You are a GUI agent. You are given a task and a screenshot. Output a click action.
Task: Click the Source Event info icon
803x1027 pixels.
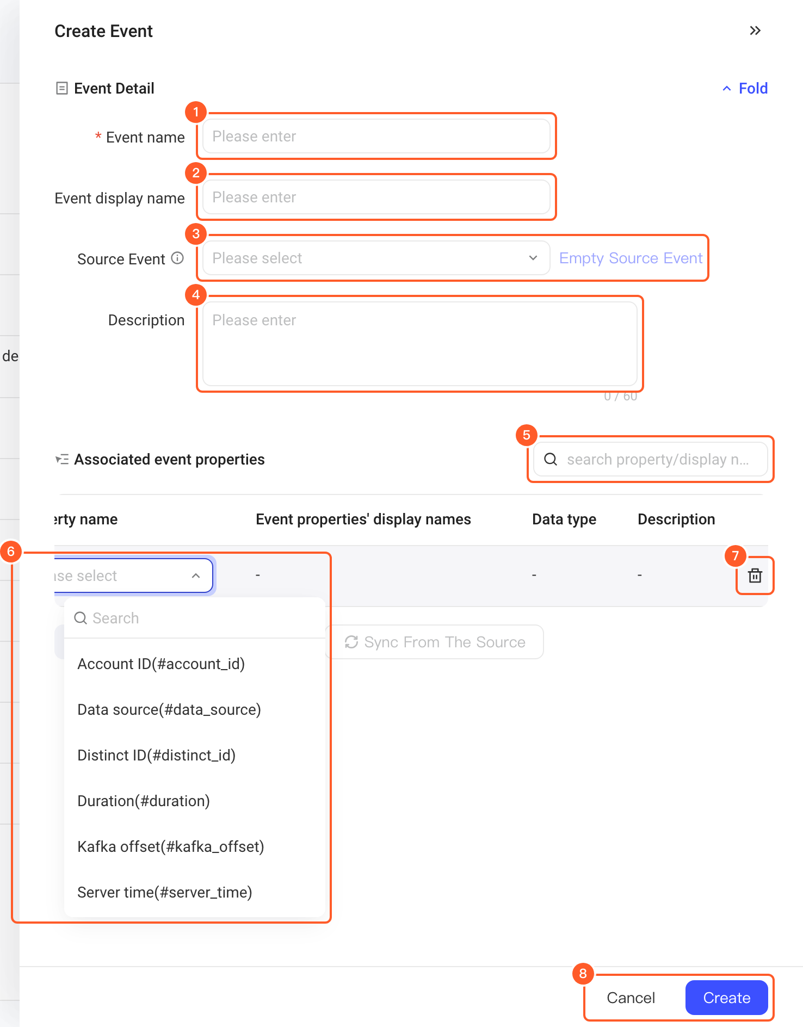[177, 258]
